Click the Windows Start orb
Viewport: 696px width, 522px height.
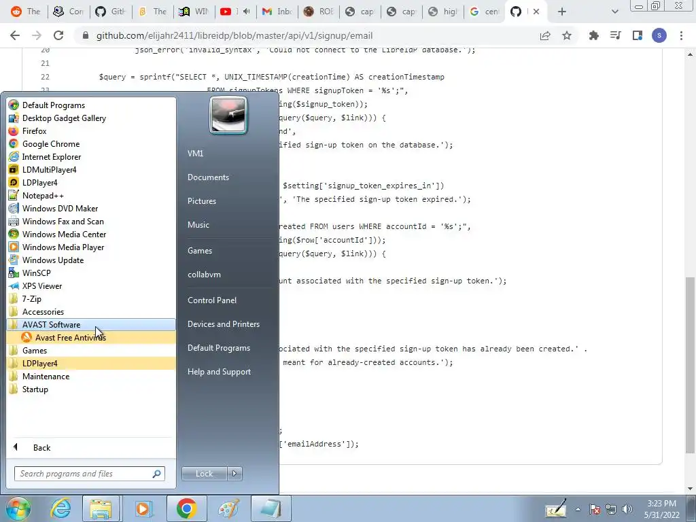18,508
